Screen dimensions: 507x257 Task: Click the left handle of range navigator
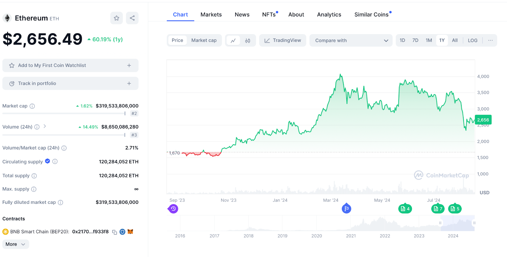coord(440,223)
